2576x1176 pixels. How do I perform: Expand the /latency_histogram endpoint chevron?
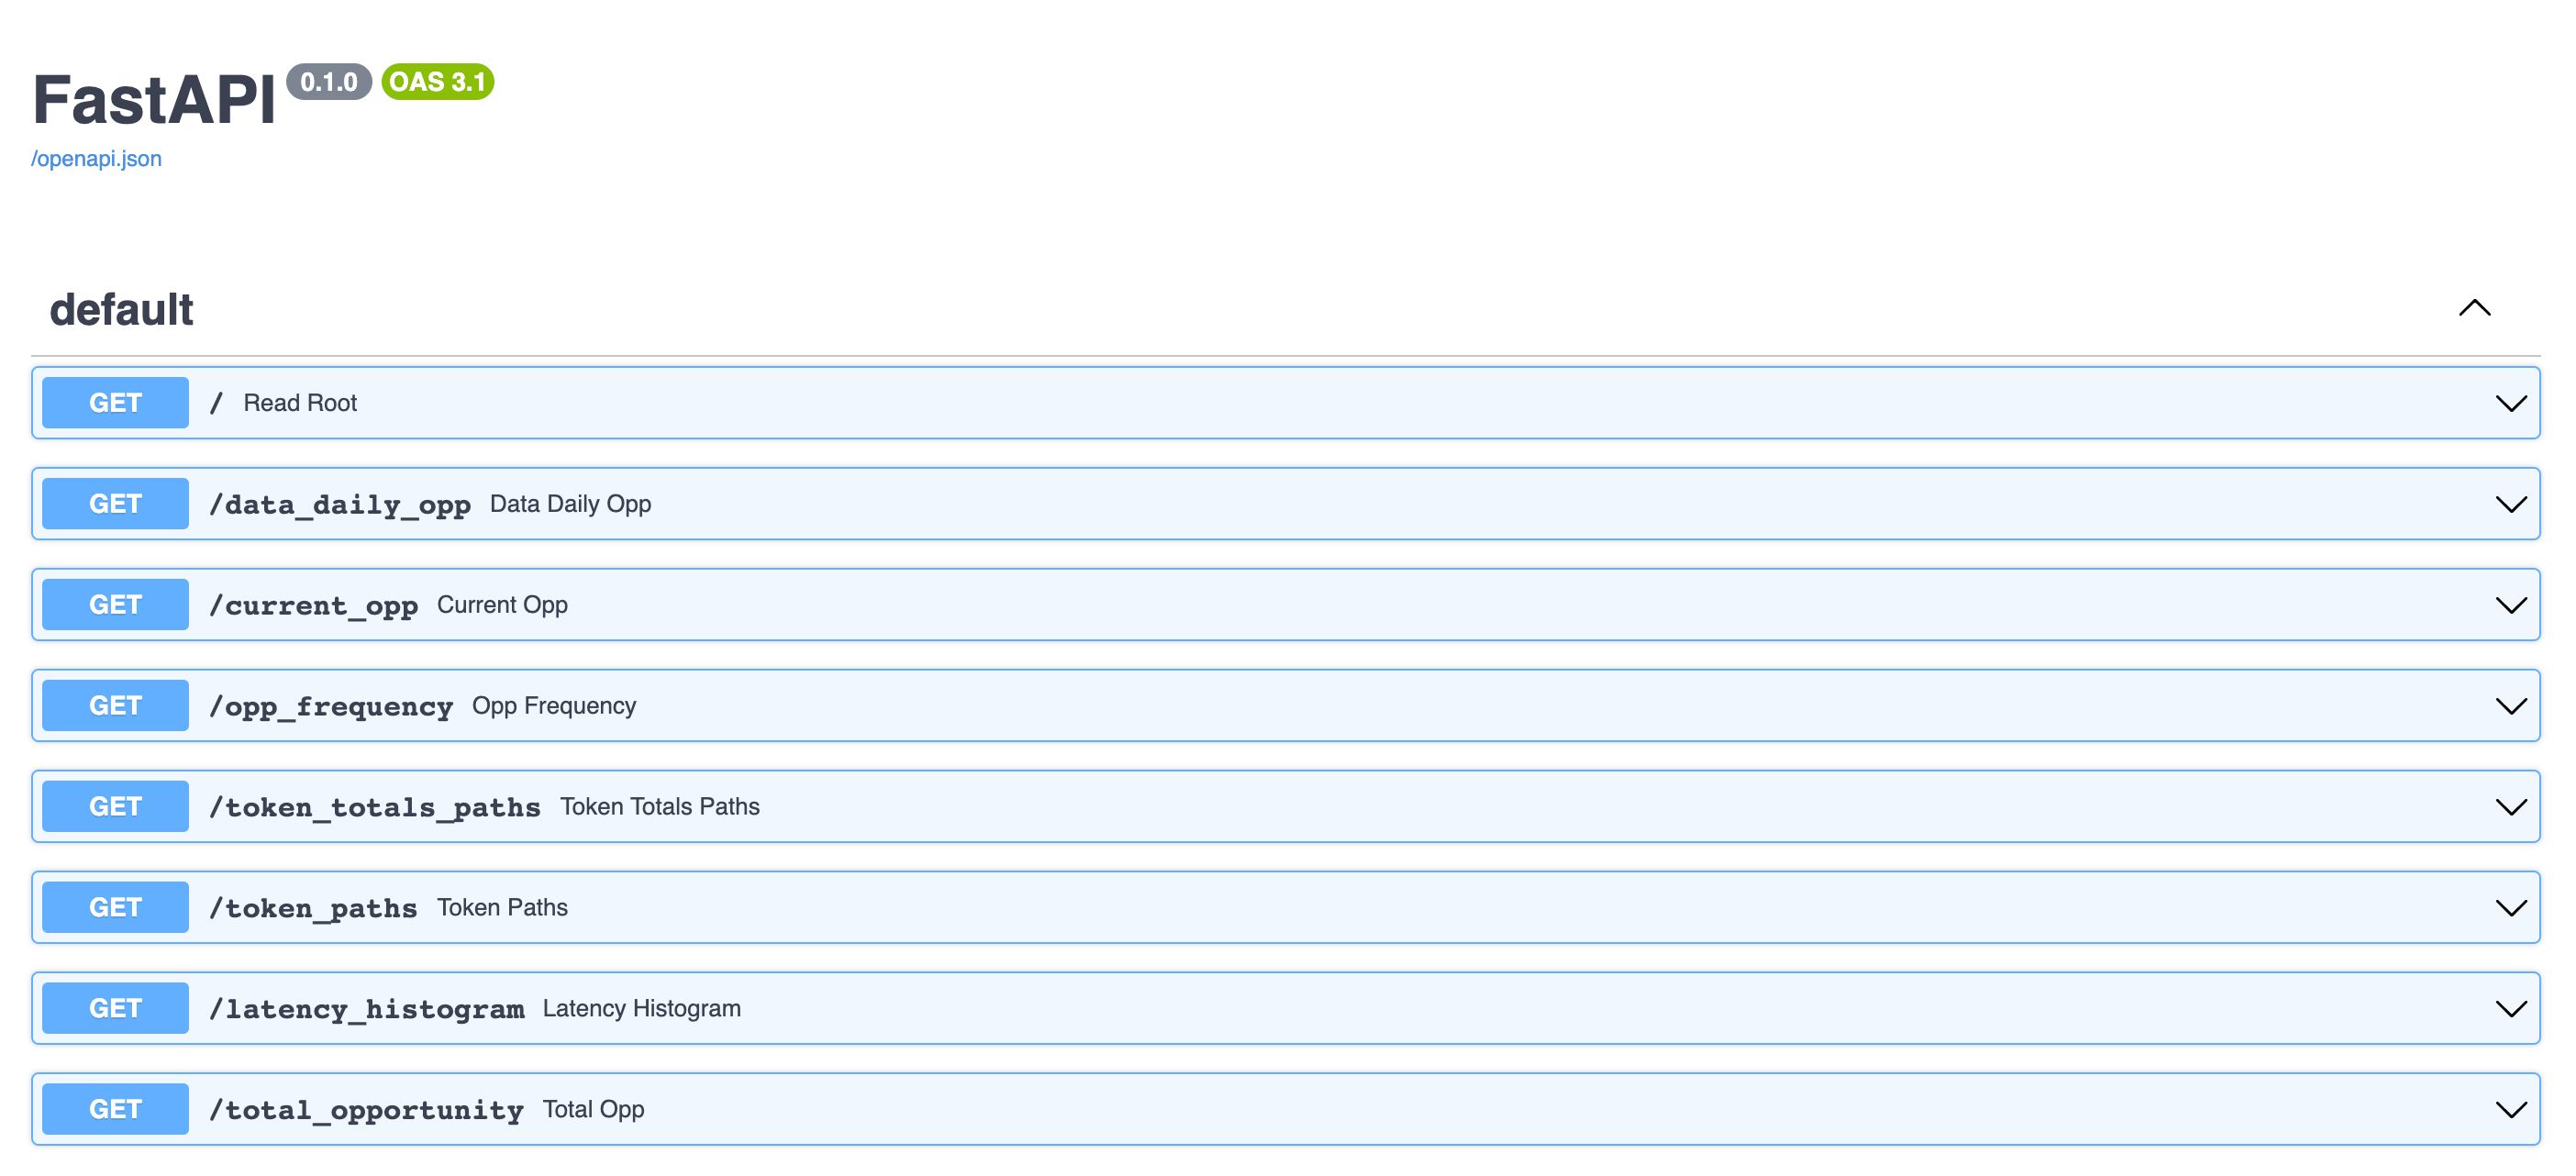coord(2510,1009)
